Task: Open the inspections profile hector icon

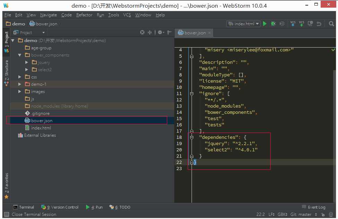Action: pos(331,214)
